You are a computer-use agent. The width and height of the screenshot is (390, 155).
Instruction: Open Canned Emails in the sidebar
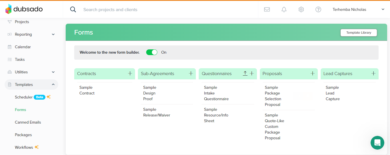click(28, 122)
